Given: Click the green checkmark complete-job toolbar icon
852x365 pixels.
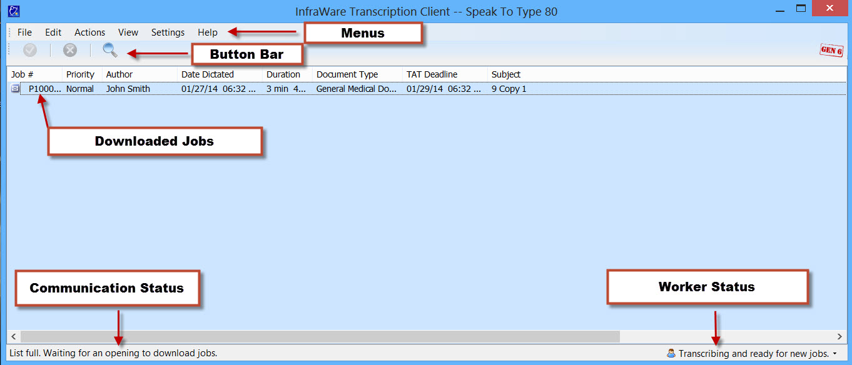Looking at the screenshot, I should [x=30, y=51].
